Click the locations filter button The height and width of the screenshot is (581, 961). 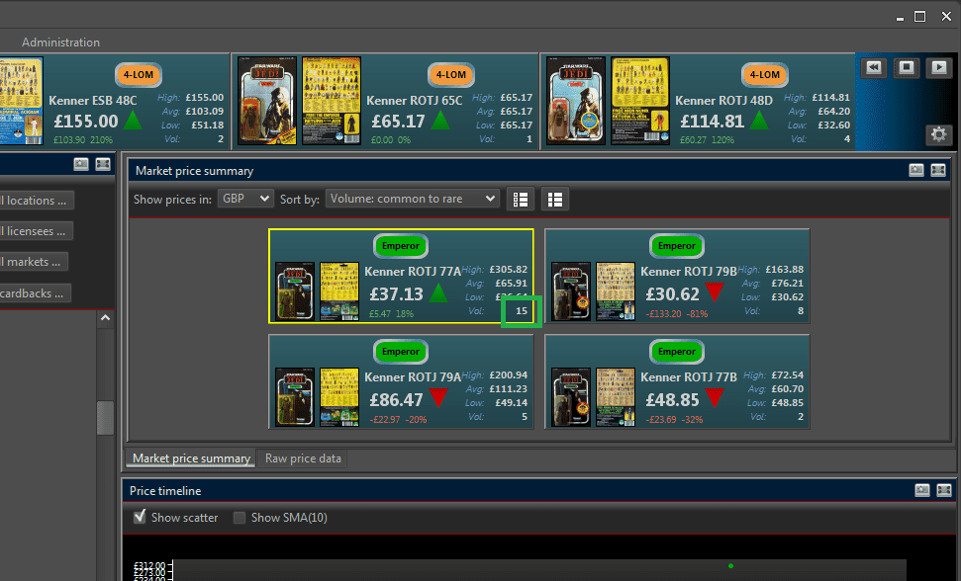[37, 201]
